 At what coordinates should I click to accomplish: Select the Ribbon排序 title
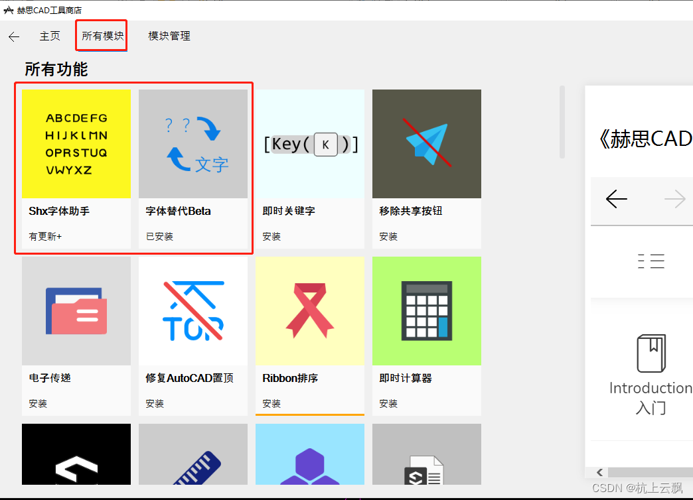click(290, 378)
